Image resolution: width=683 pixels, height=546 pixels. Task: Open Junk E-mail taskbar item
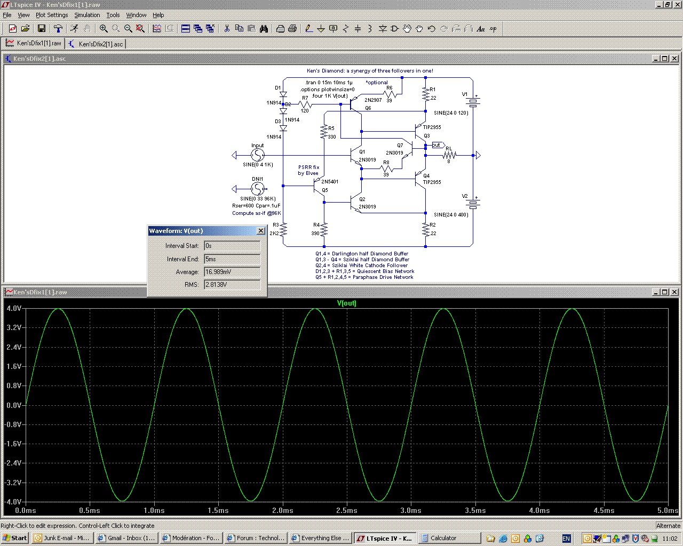click(x=63, y=538)
